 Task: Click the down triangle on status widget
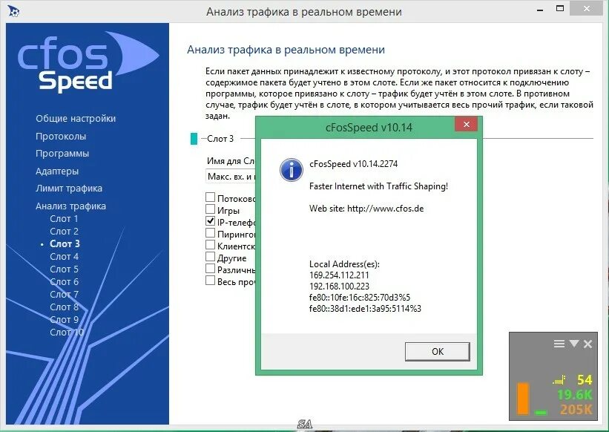point(574,344)
